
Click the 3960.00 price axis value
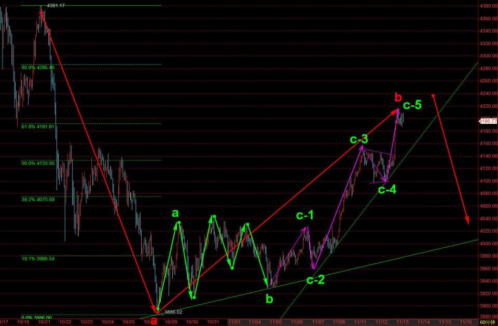(489, 269)
